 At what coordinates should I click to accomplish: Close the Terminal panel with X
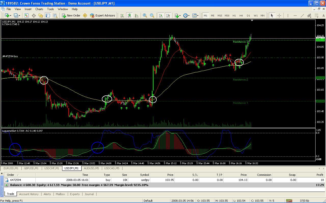tap(2, 174)
